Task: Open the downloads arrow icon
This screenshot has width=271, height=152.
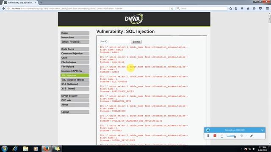Action: [x=242, y=8]
